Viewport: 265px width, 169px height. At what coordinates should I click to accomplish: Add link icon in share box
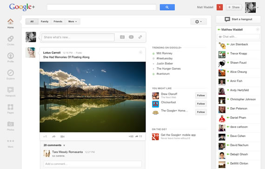pos(140,37)
